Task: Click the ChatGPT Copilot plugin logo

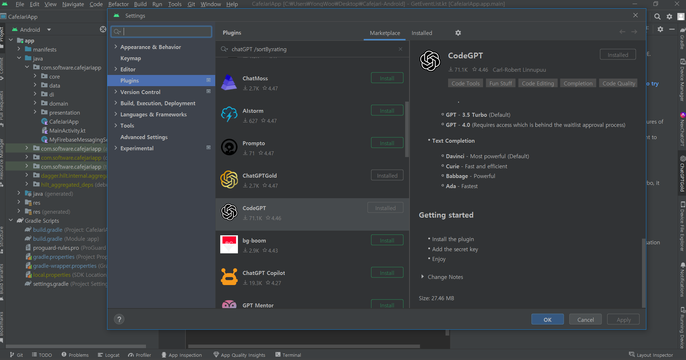Action: click(229, 277)
